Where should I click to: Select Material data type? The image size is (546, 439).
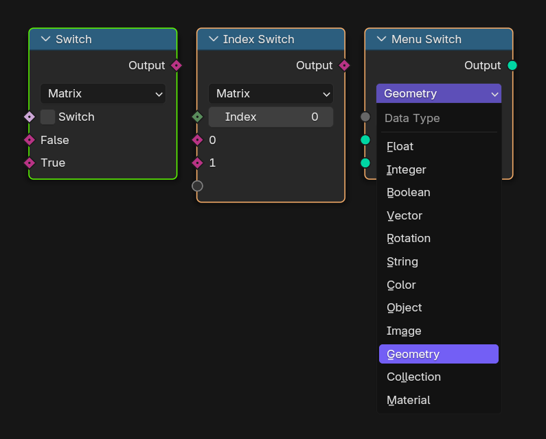(439, 400)
